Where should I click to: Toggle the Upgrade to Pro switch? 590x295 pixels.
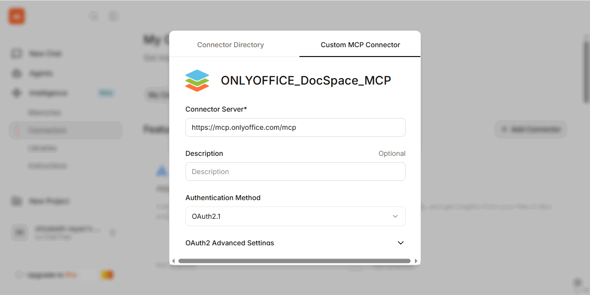107,274
